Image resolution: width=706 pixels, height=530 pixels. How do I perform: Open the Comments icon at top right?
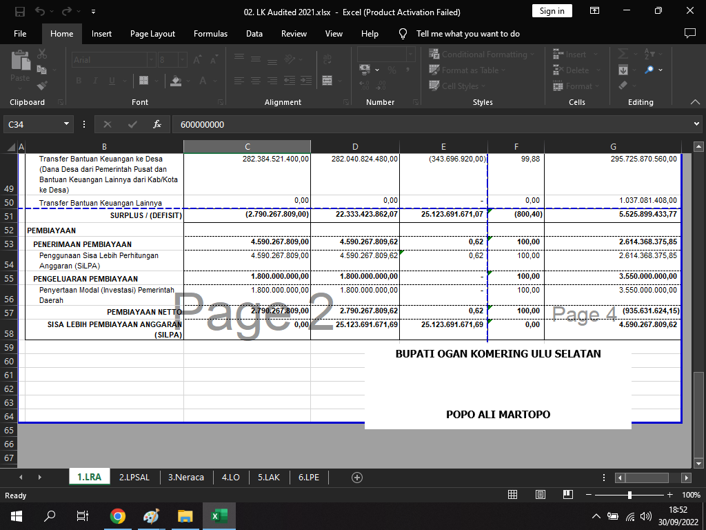click(689, 34)
